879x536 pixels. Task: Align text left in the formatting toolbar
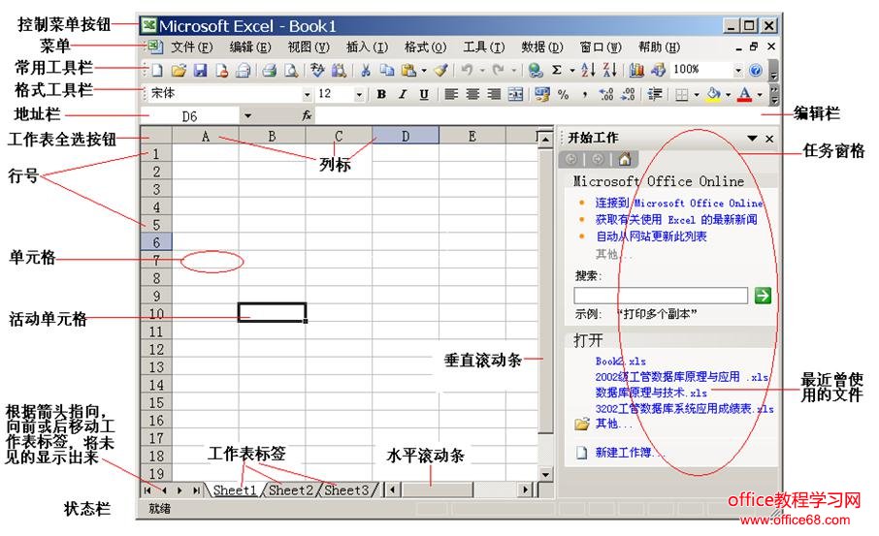[451, 94]
